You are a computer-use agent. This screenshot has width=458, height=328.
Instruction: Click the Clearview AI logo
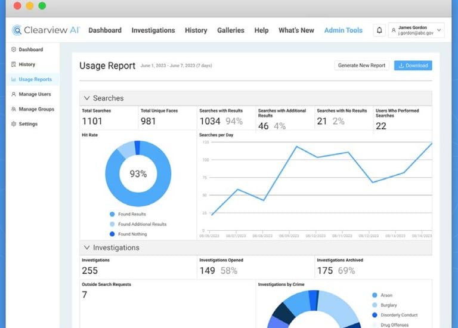pyautogui.click(x=46, y=30)
